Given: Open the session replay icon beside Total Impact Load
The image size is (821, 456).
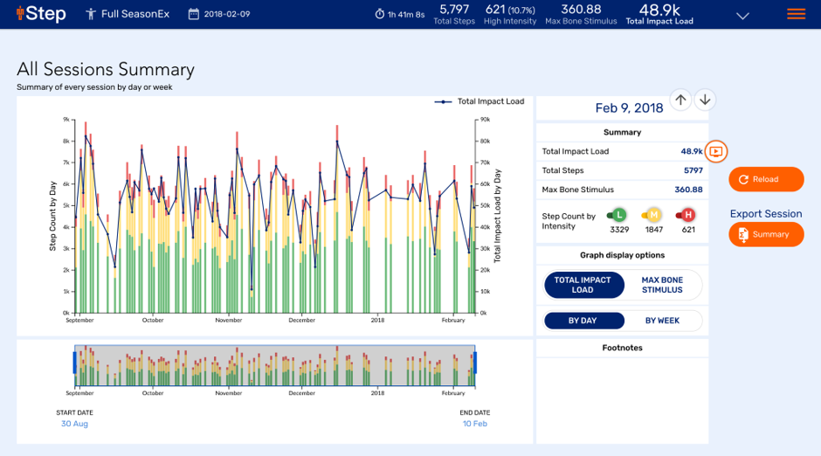Looking at the screenshot, I should pyautogui.click(x=716, y=151).
